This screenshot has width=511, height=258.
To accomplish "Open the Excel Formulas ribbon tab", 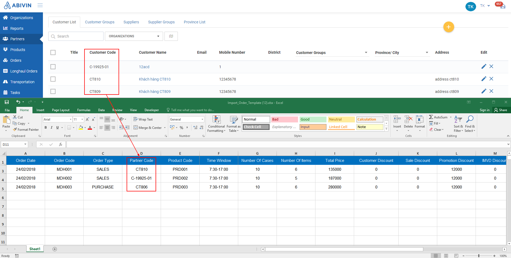I will 84,110.
